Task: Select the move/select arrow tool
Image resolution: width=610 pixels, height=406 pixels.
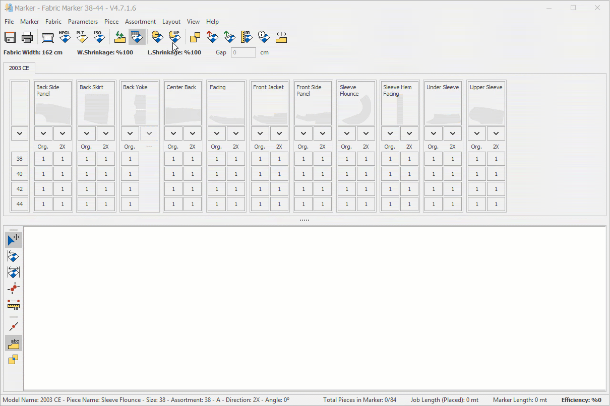Action: (x=14, y=240)
